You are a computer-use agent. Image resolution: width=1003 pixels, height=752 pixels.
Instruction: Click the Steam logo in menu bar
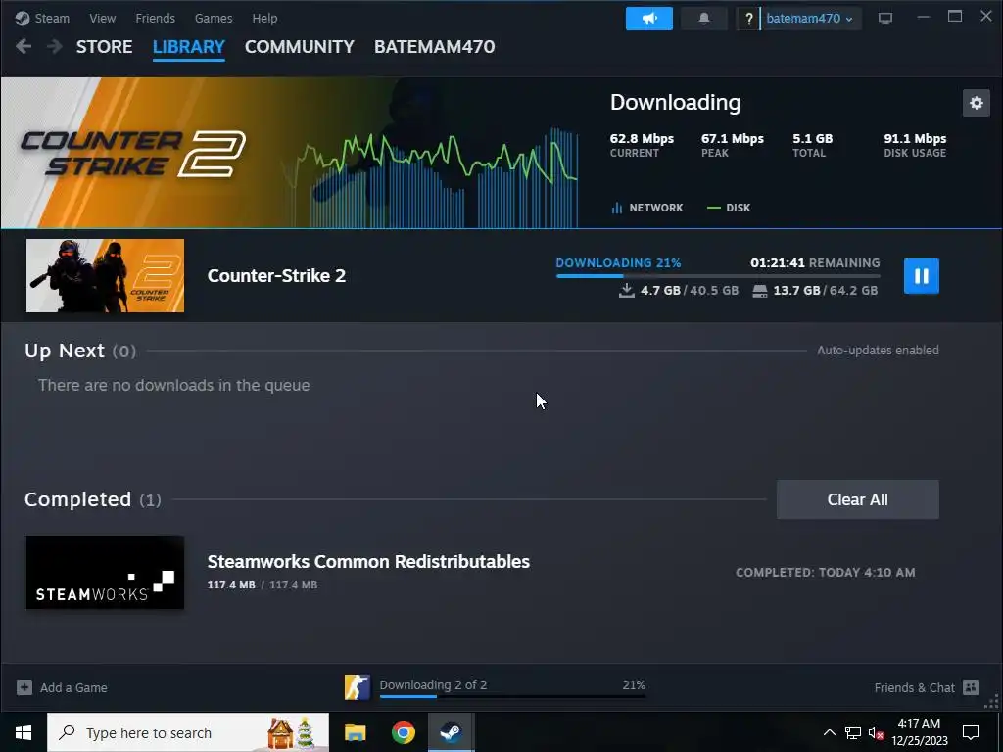(23, 19)
